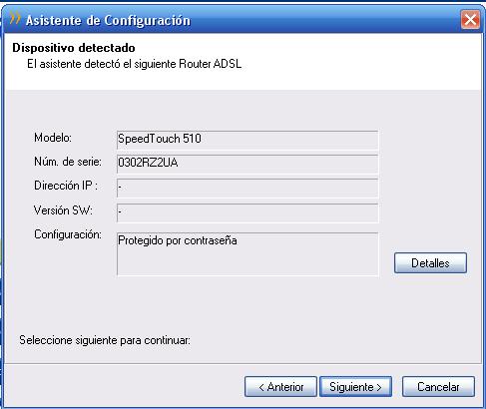Click the Router ADSL detection subtitle text

pos(135,64)
